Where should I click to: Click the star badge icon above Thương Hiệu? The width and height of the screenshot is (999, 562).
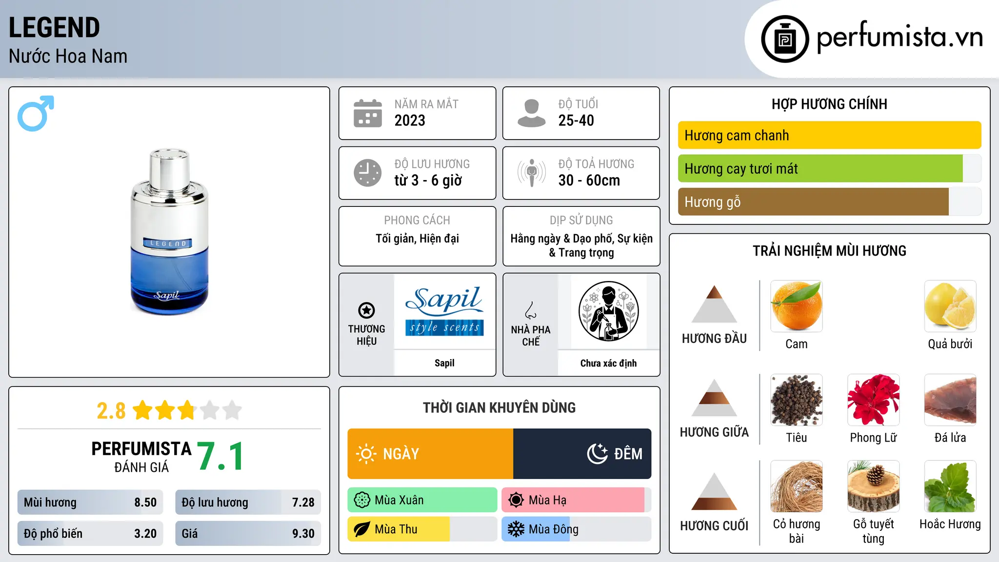(x=366, y=310)
